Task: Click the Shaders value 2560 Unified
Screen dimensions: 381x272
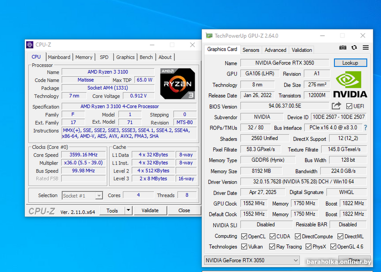Action: click(x=264, y=138)
